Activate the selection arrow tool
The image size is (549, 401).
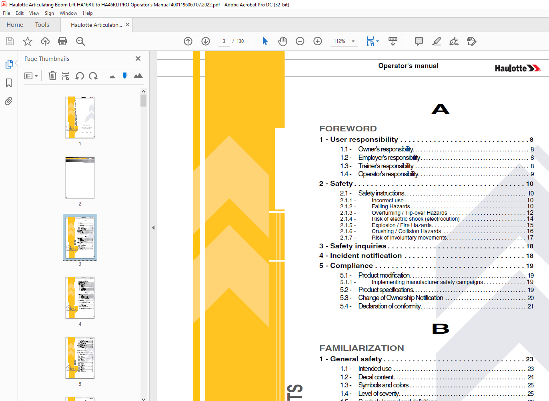click(x=265, y=41)
